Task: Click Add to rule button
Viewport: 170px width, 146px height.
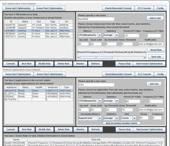Action: (155, 18)
